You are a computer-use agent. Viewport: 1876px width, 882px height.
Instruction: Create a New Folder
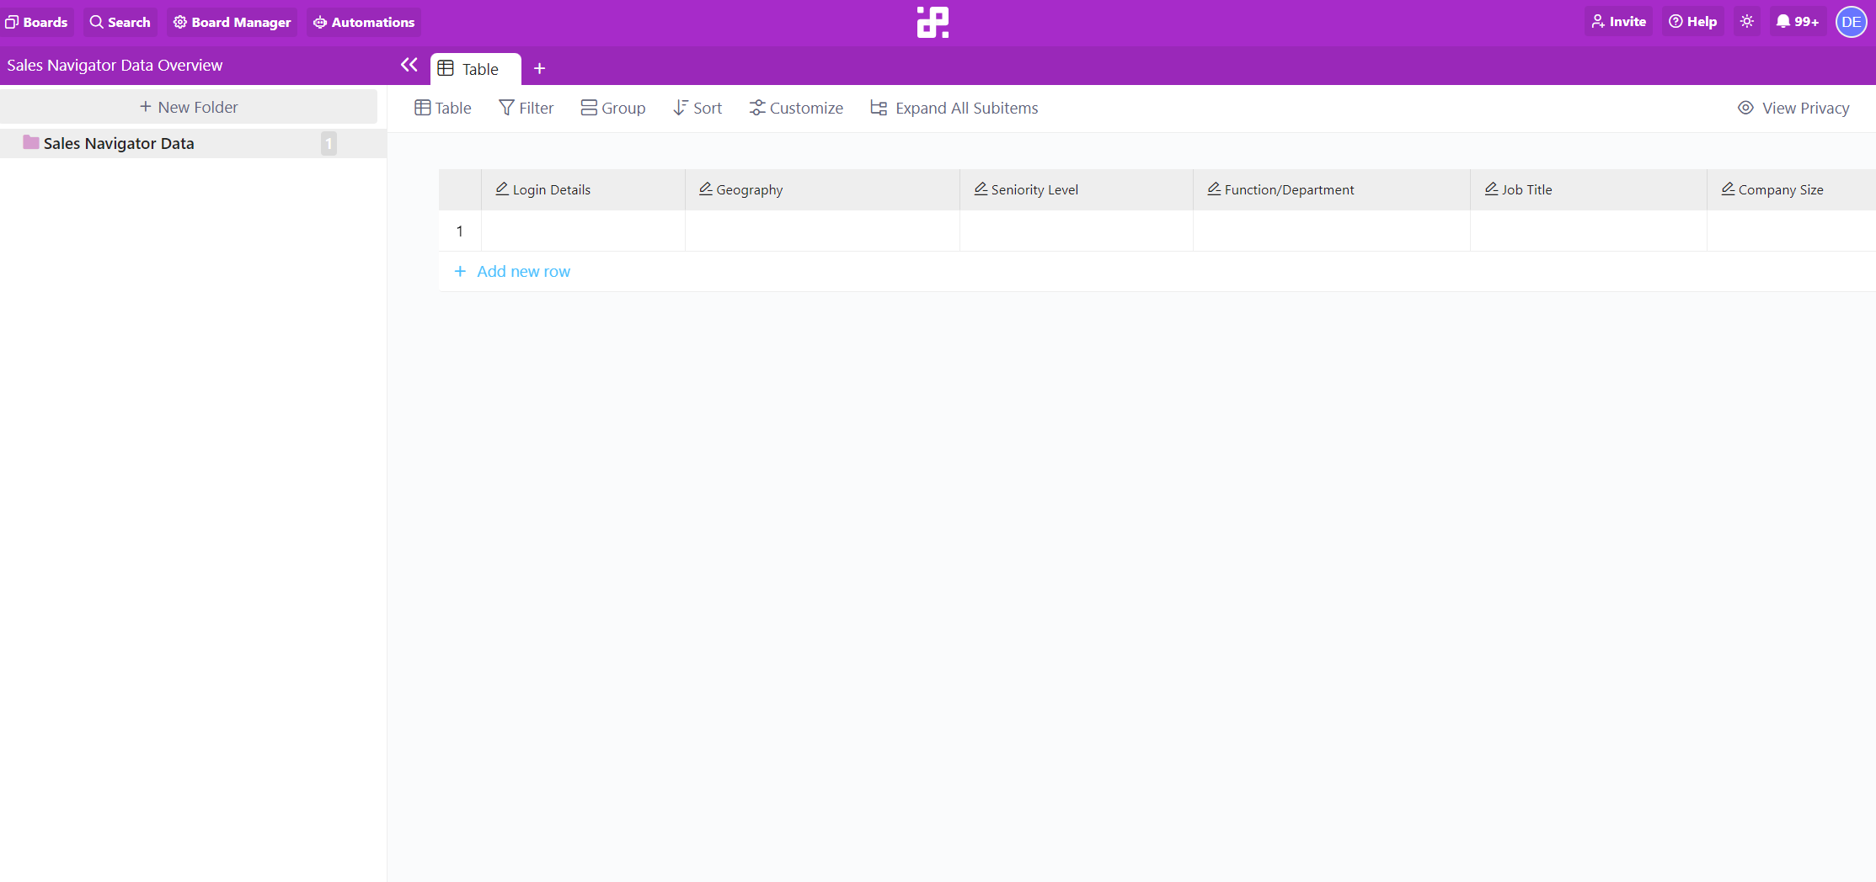[x=189, y=107]
